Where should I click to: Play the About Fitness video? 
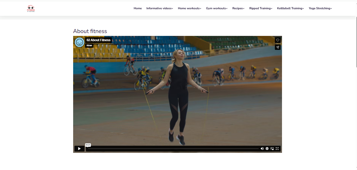click(x=79, y=149)
